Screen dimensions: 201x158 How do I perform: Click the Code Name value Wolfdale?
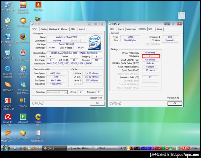coord(57,41)
